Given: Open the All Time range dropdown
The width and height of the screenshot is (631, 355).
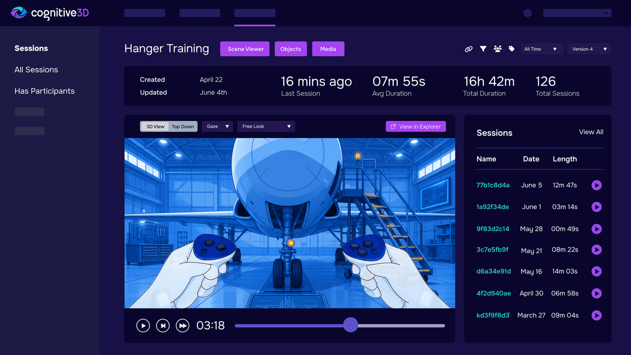Looking at the screenshot, I should pyautogui.click(x=541, y=49).
